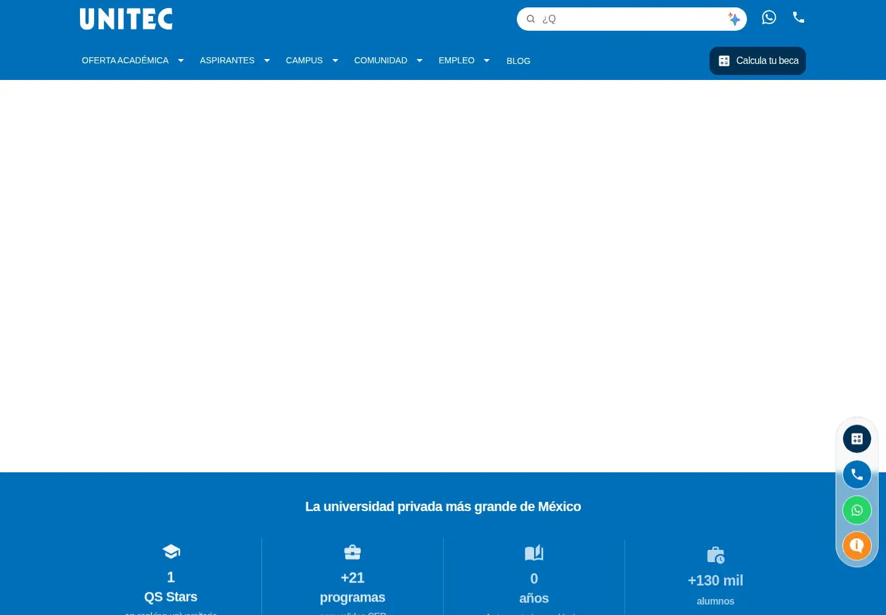886x615 pixels.
Task: Click the magnifier search icon
Action: click(x=530, y=19)
